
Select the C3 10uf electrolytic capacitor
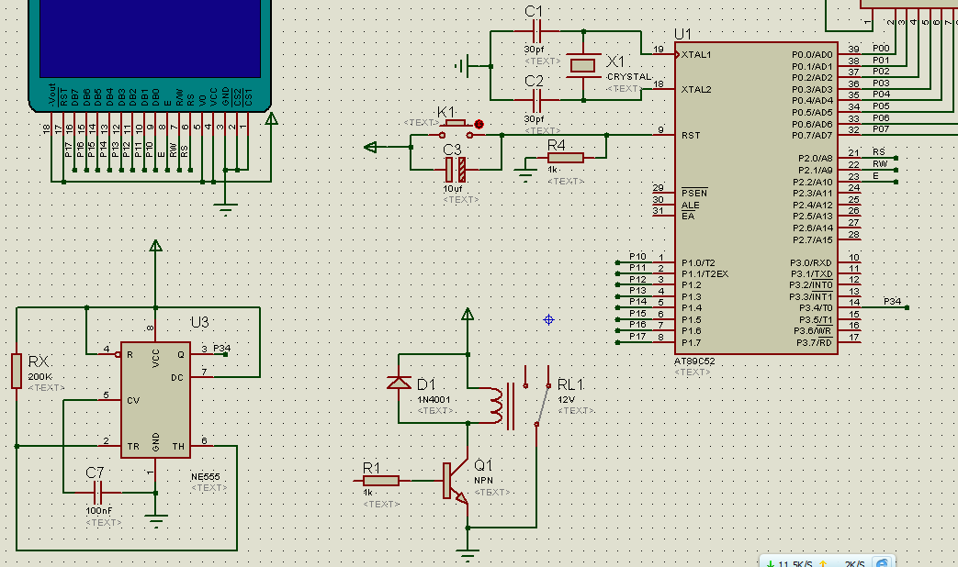point(456,169)
